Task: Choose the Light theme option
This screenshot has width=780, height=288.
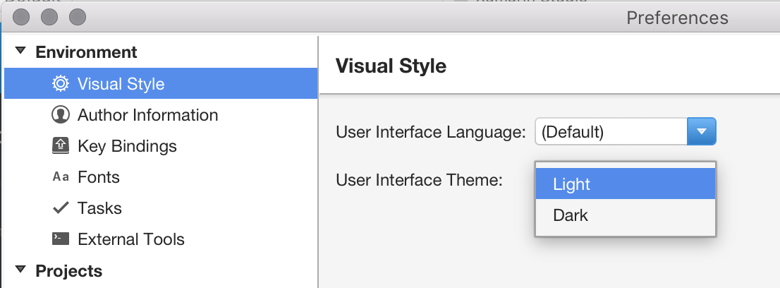Action: pos(571,184)
